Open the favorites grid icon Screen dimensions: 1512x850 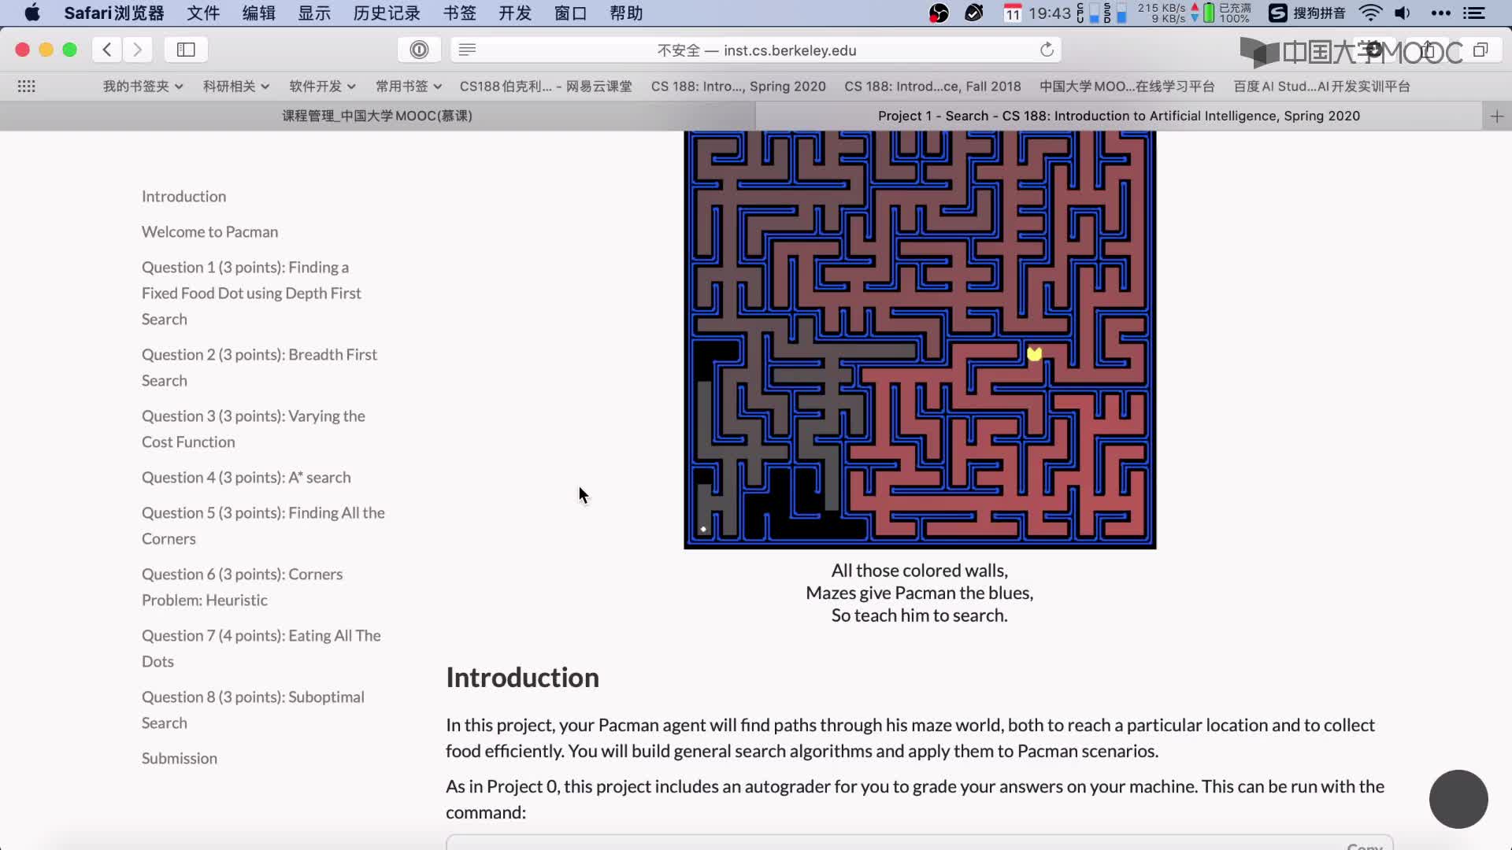coord(26,87)
